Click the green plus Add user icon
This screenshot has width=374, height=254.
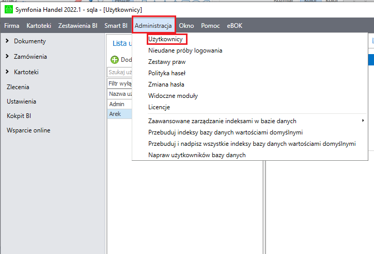coord(115,60)
